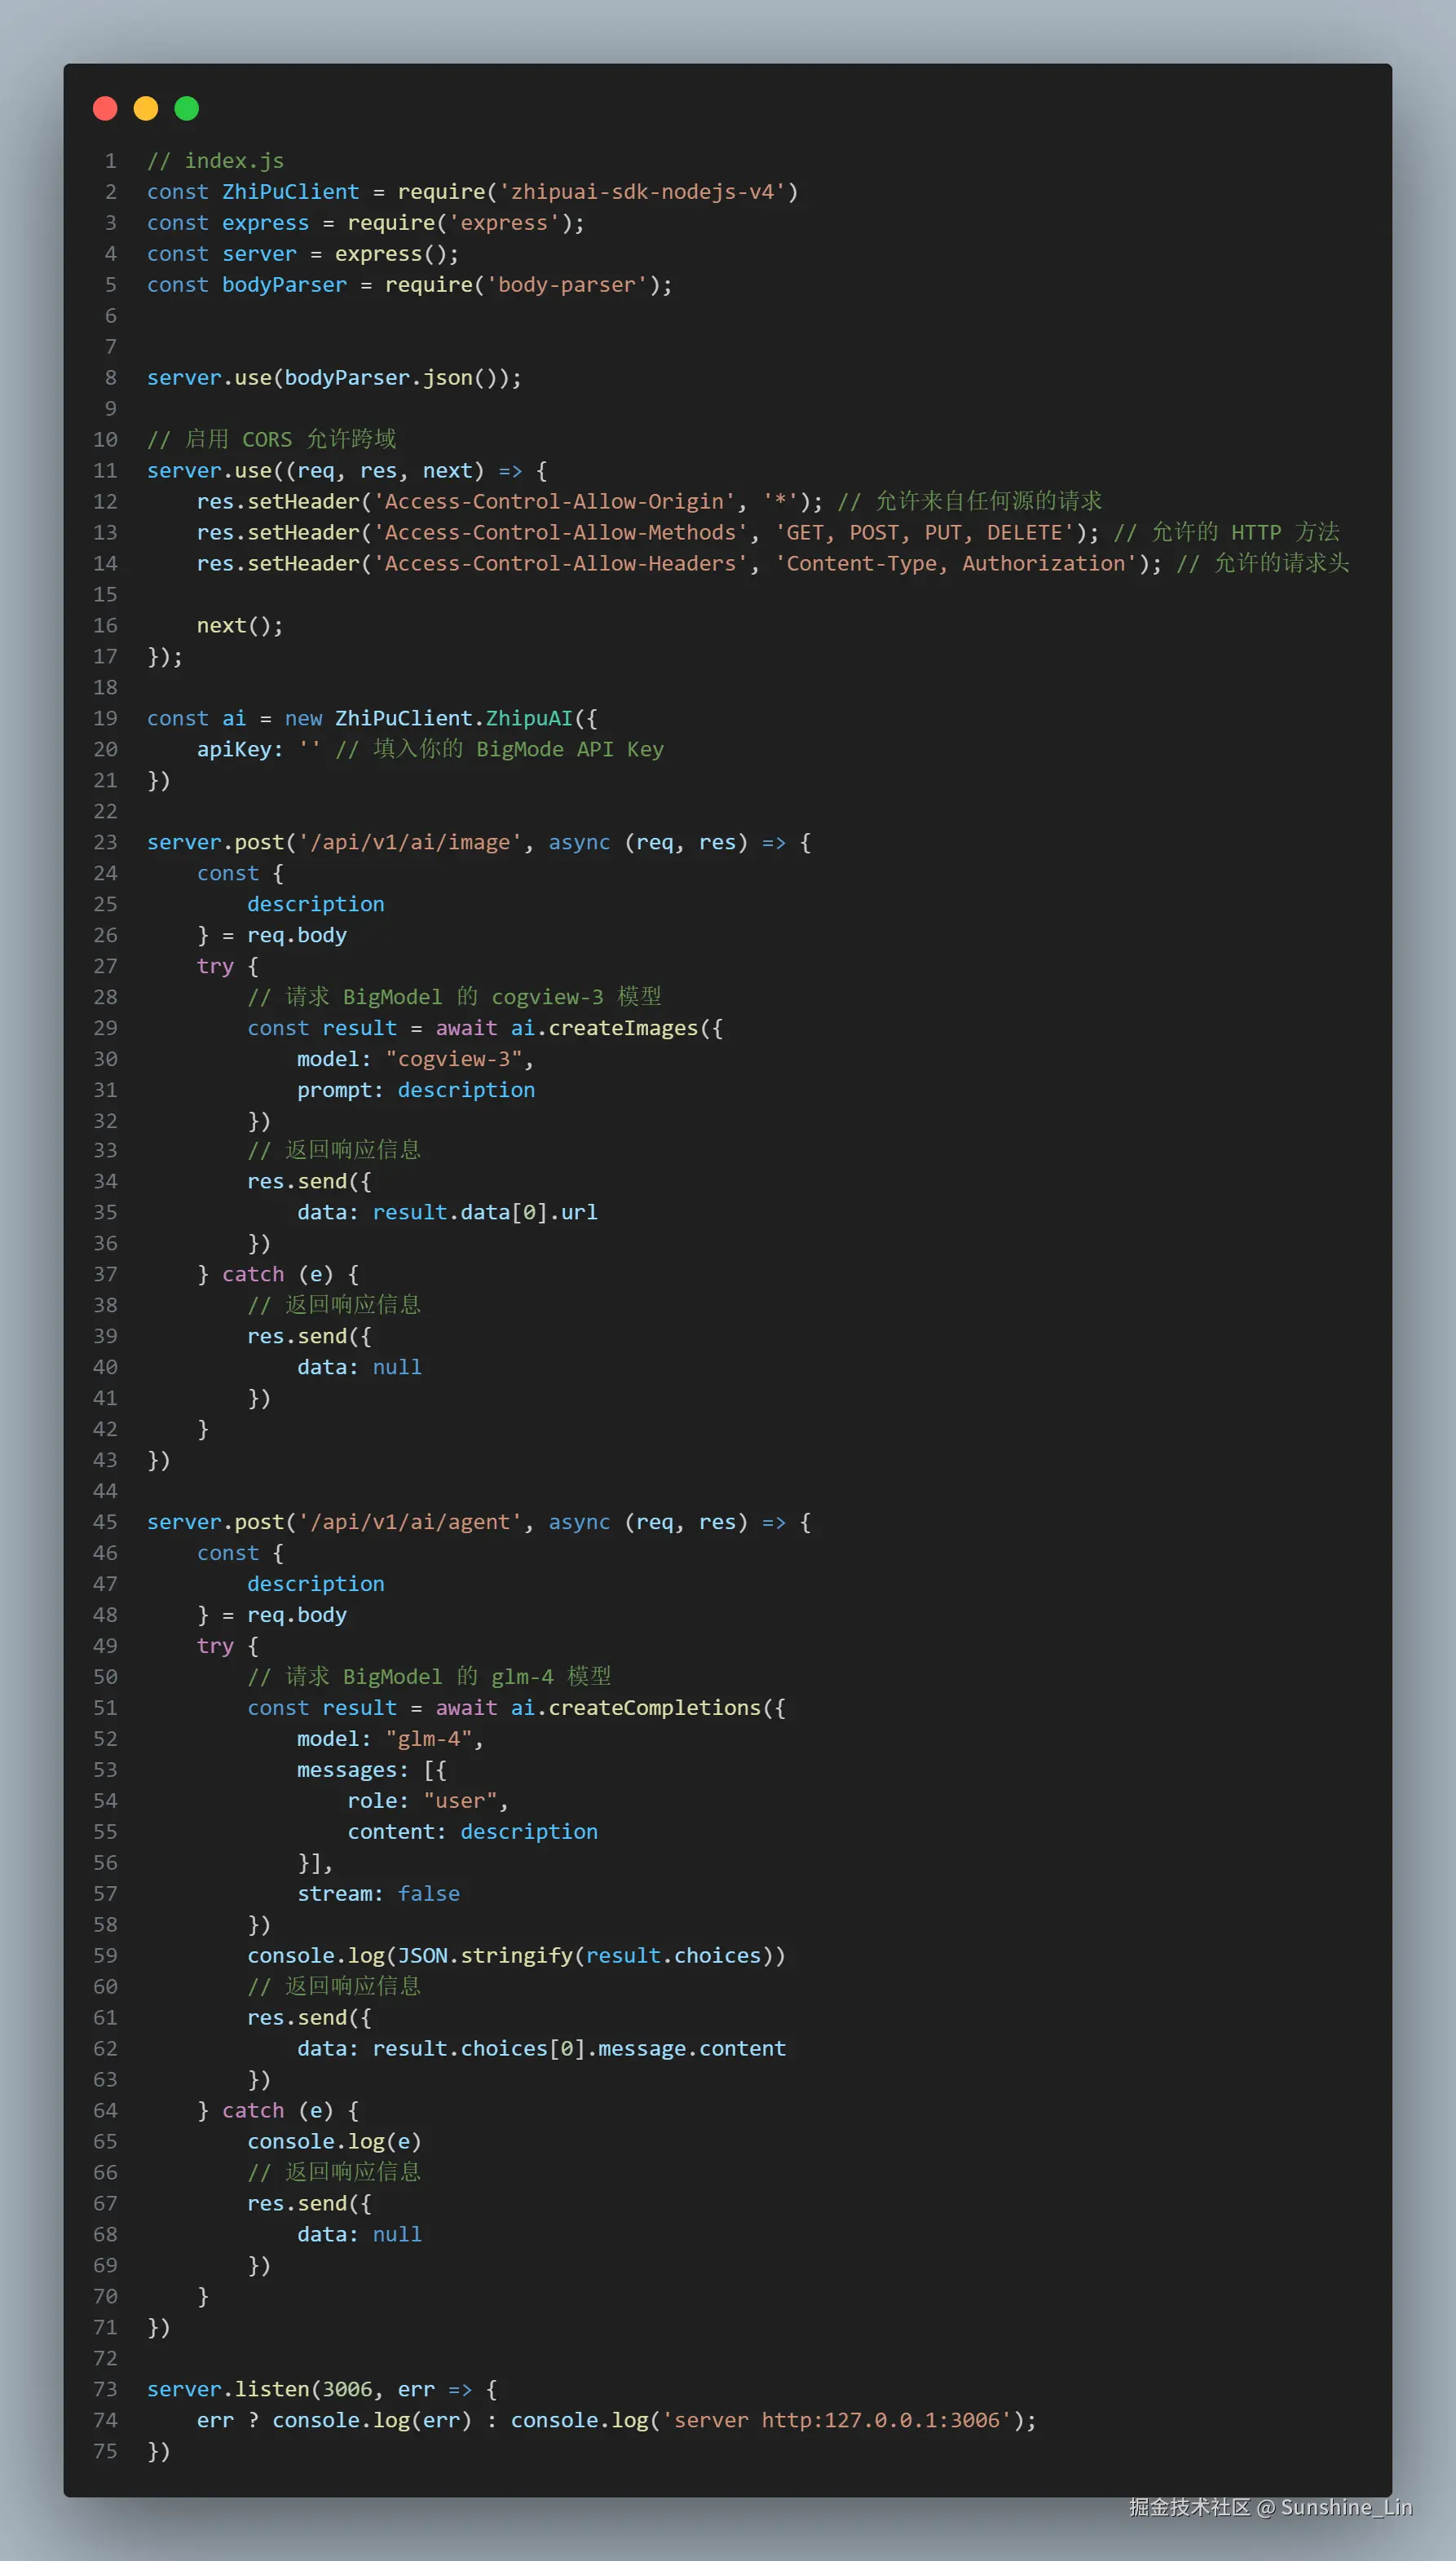
Task: Click the "console.log(e)" line
Action: [x=334, y=2141]
